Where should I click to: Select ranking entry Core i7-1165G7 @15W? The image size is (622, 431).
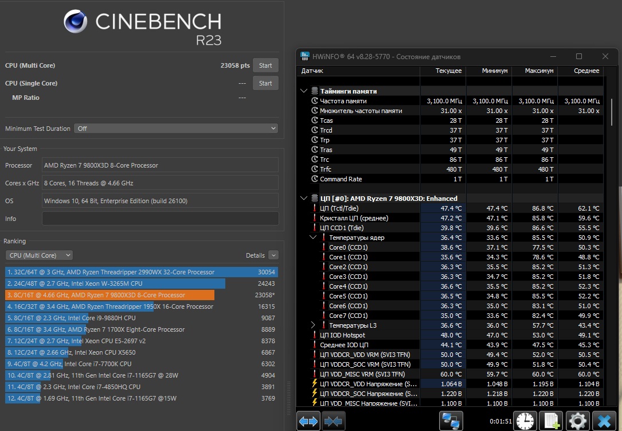pos(142,398)
